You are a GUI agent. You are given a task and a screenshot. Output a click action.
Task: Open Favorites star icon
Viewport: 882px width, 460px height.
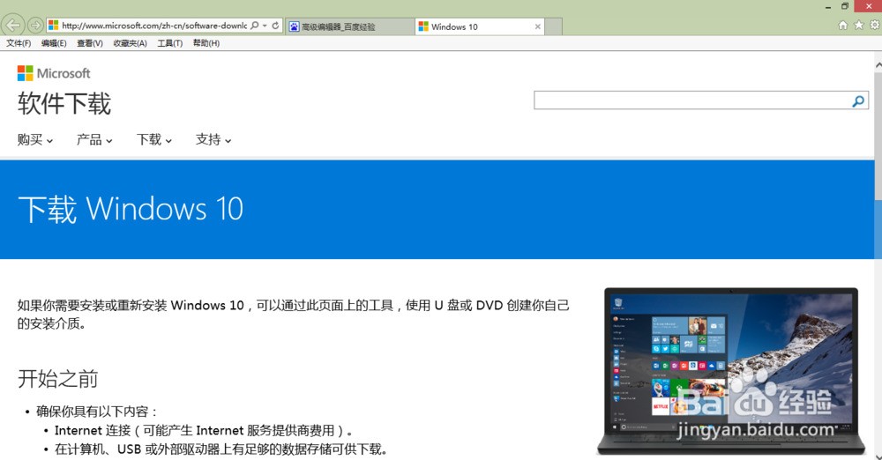[x=858, y=25]
